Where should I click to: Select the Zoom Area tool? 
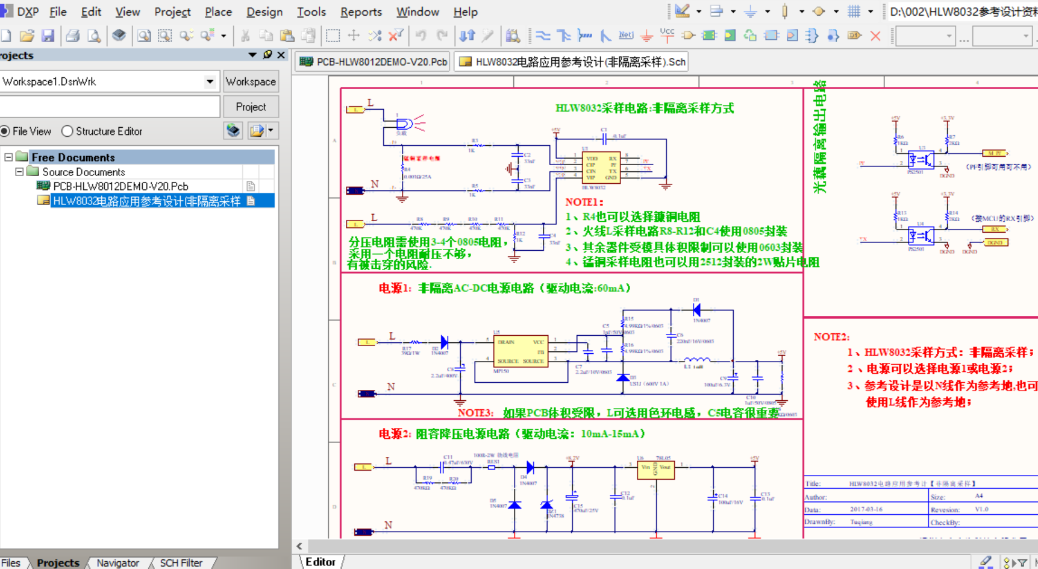pyautogui.click(x=165, y=36)
